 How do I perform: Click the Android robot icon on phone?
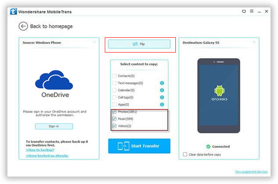[219, 91]
